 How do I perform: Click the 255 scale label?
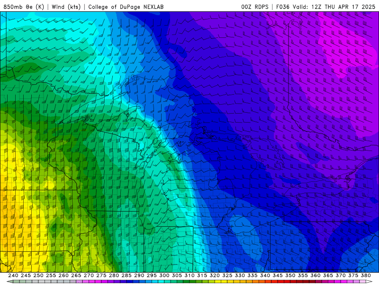pos(51,275)
